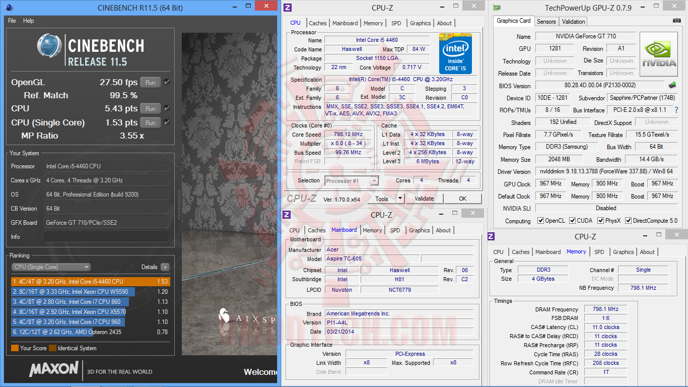Select the Graphics Card tab in GPU-Z
The height and width of the screenshot is (387, 688).
click(514, 21)
